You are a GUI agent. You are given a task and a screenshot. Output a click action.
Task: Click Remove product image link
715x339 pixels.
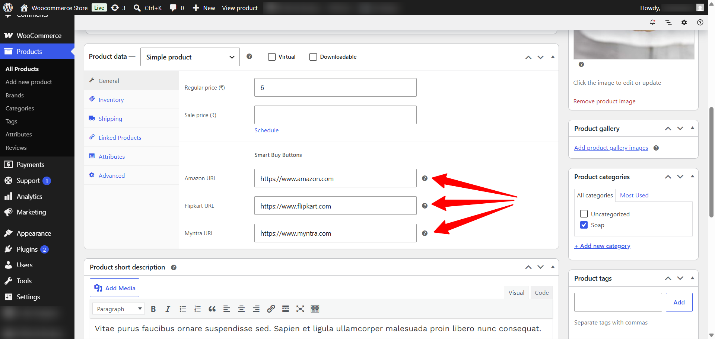point(604,101)
